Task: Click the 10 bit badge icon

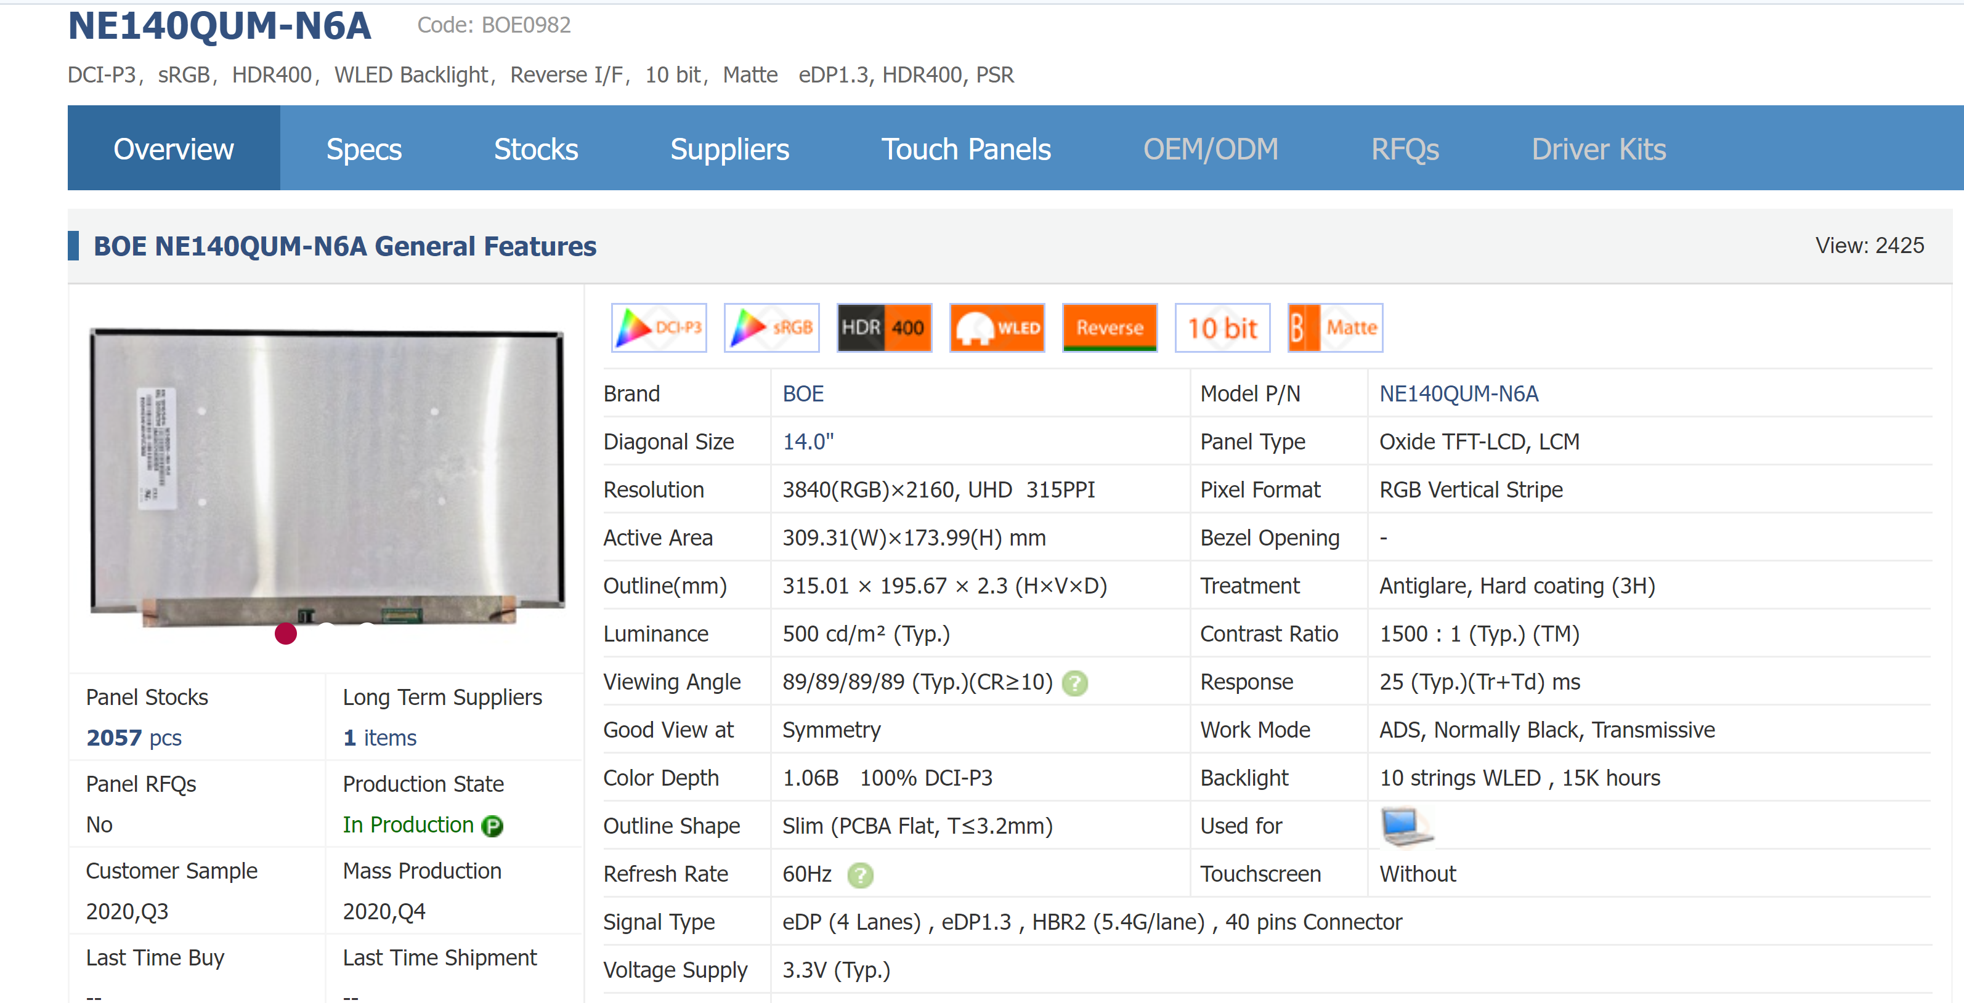Action: pos(1222,328)
